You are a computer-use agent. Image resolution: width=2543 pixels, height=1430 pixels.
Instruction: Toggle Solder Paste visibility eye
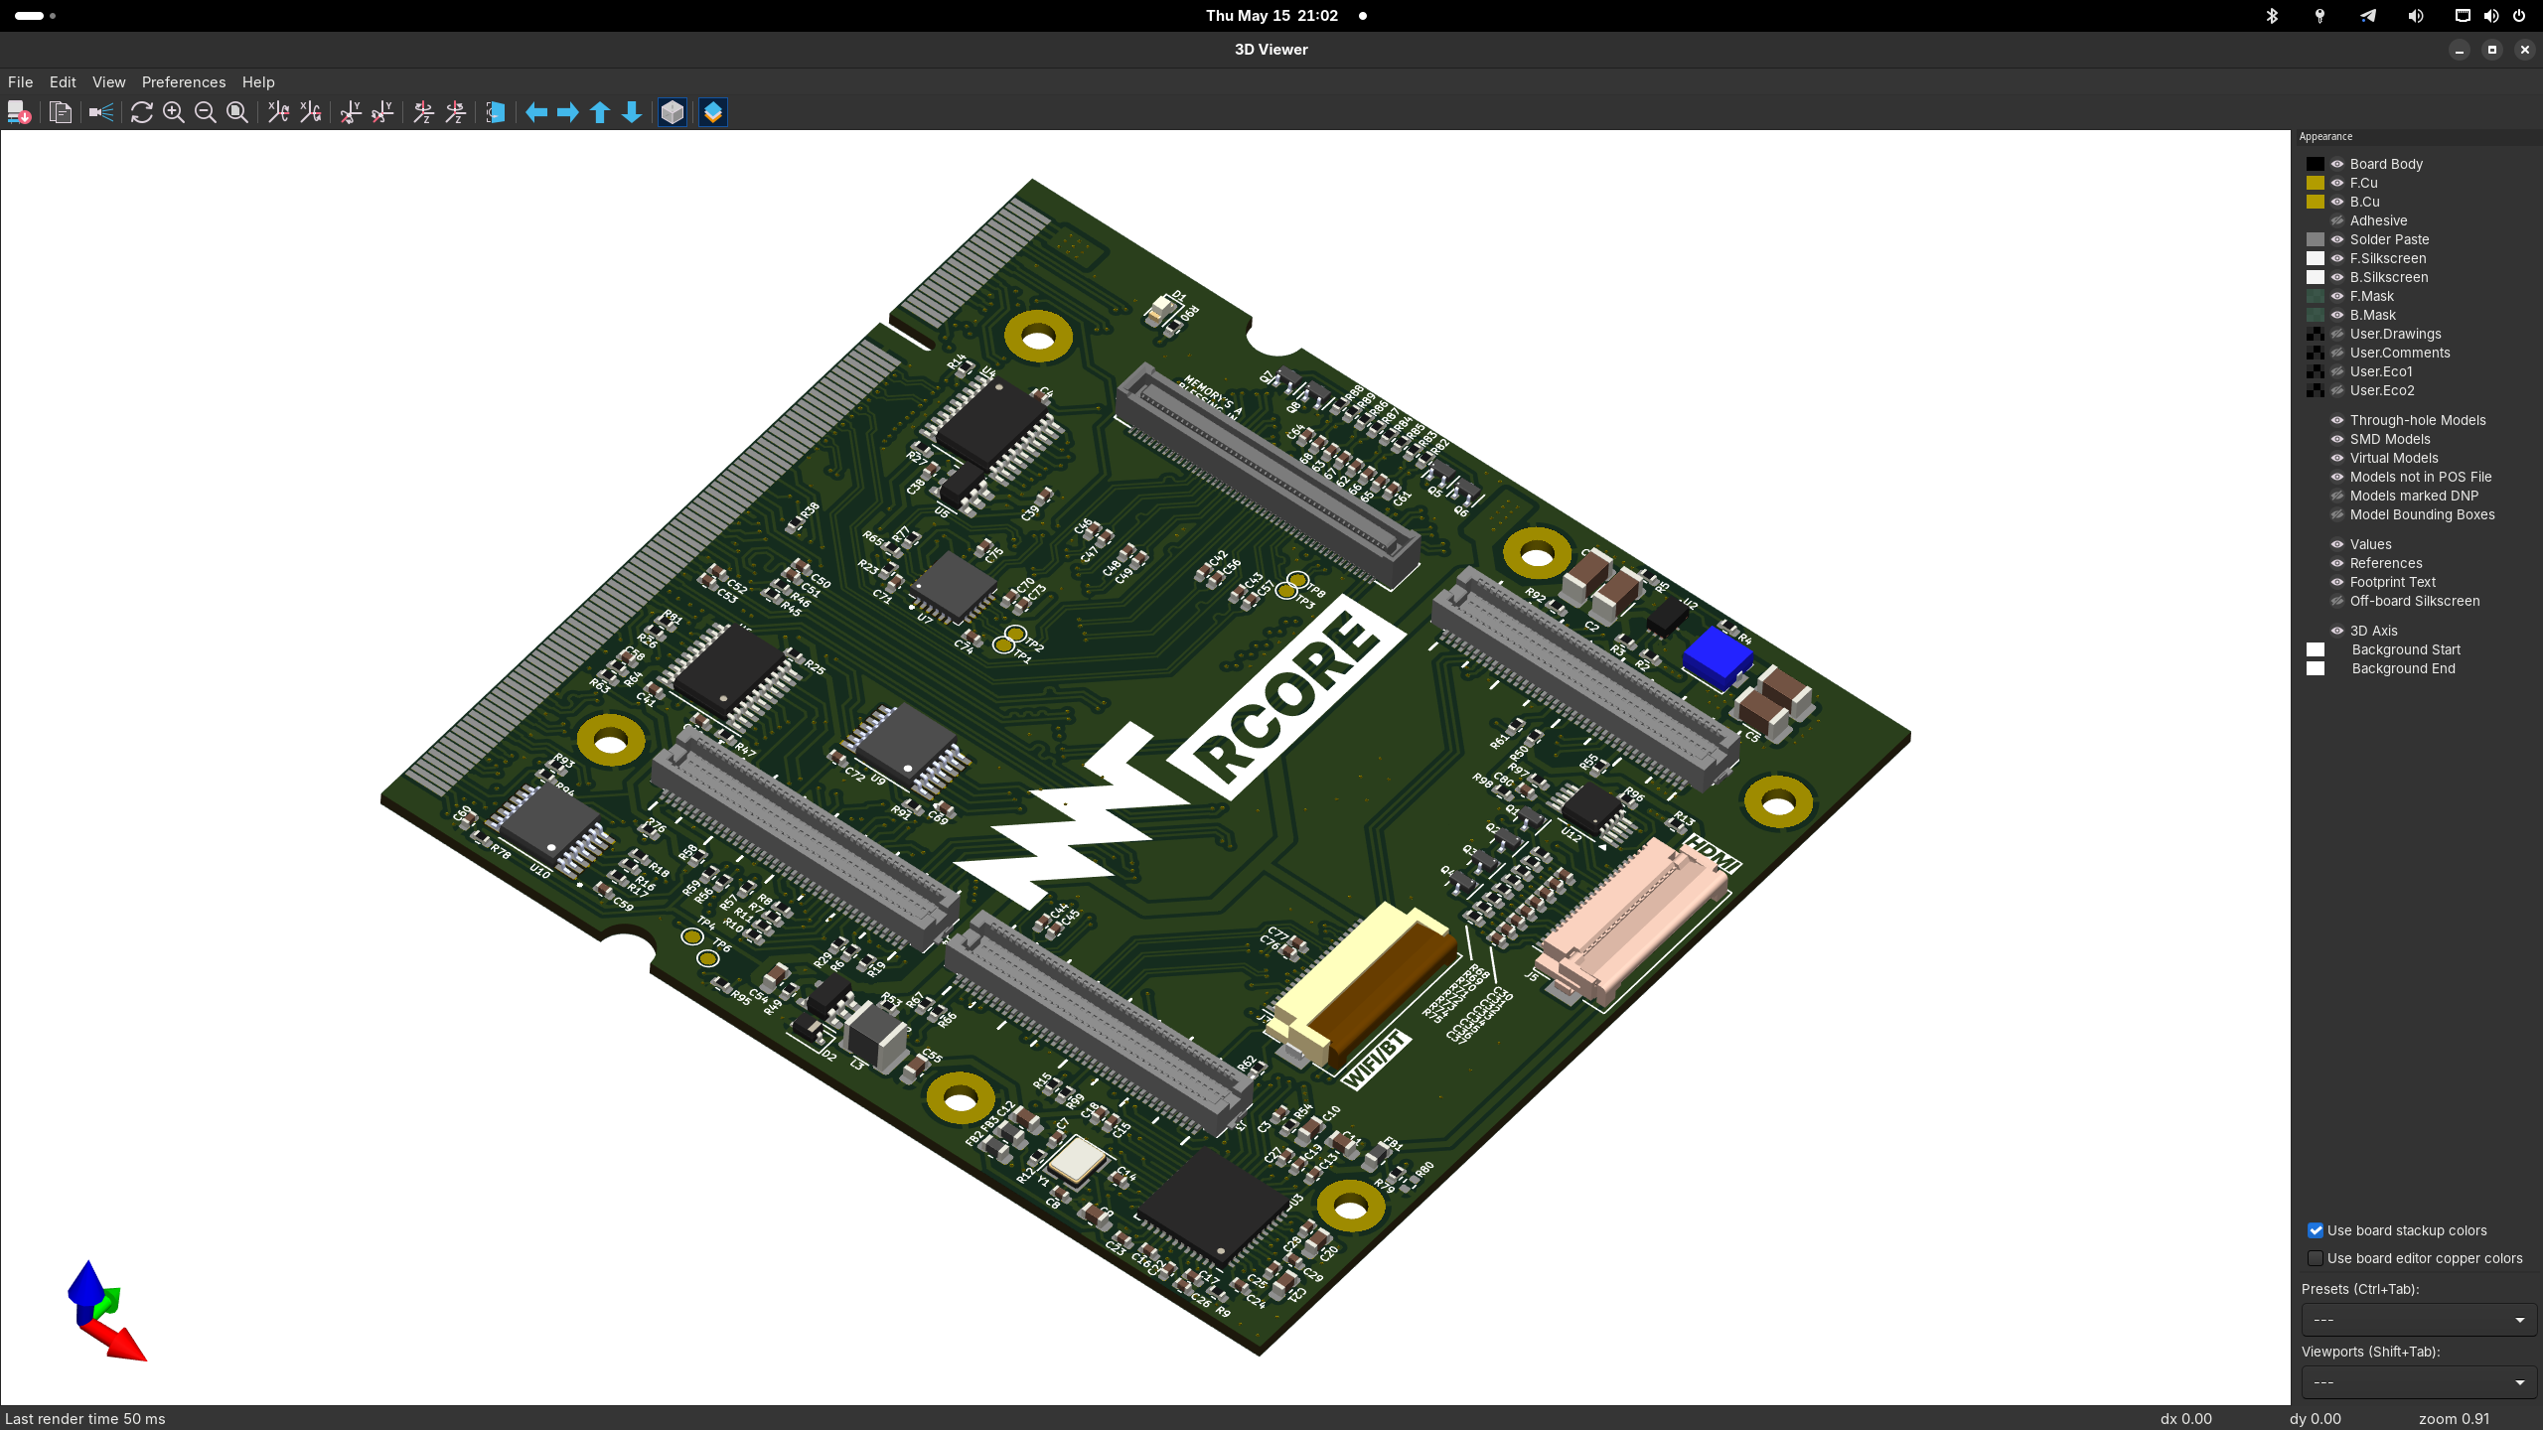(x=2337, y=239)
